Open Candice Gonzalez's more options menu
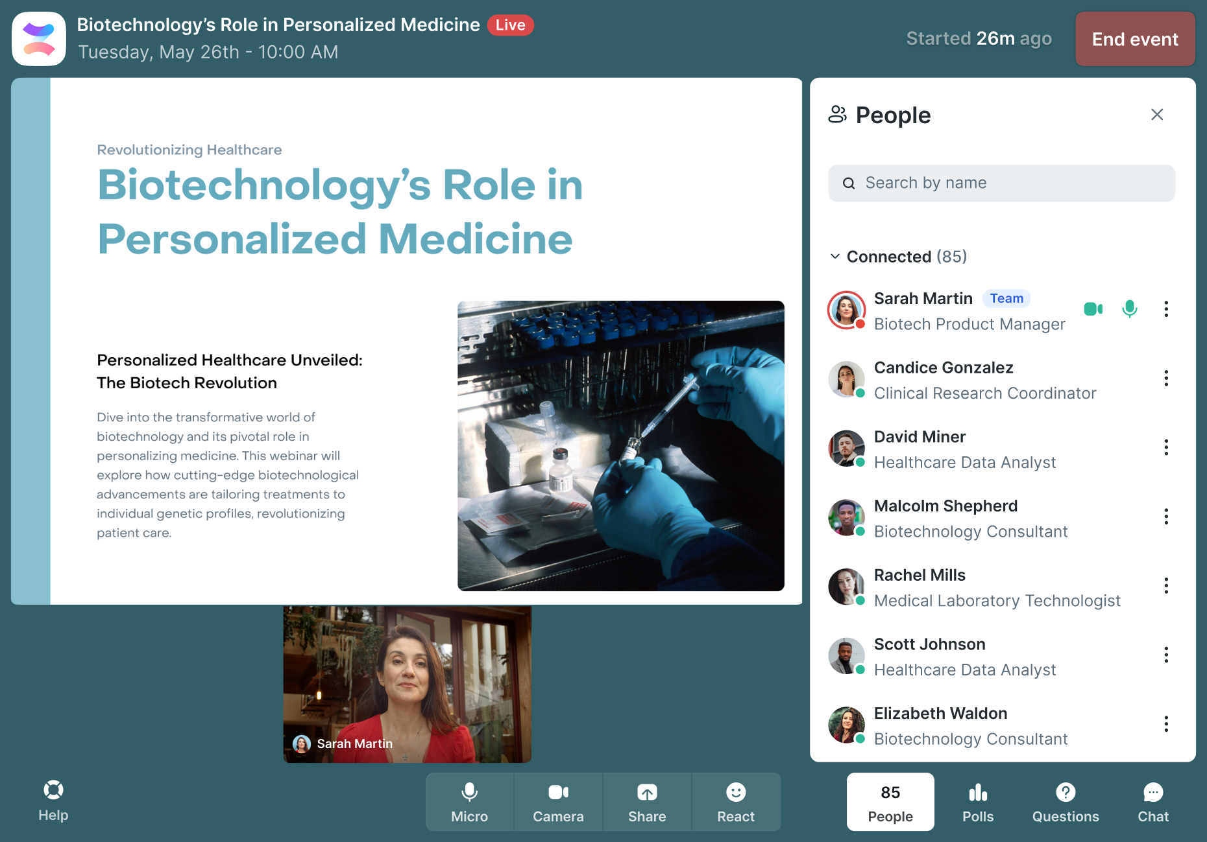Viewport: 1207px width, 842px height. coord(1166,379)
